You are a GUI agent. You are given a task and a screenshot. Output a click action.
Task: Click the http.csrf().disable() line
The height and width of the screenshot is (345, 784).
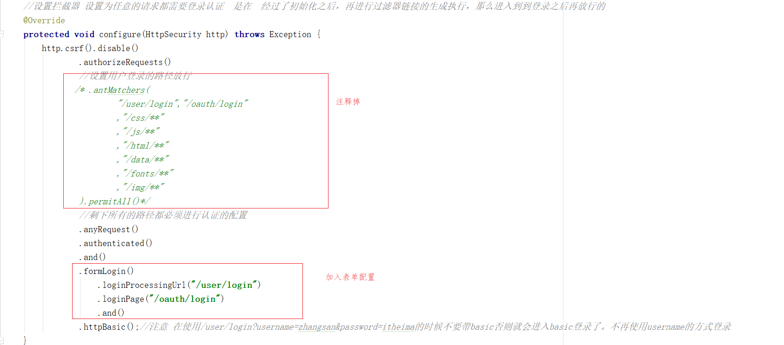(90, 48)
